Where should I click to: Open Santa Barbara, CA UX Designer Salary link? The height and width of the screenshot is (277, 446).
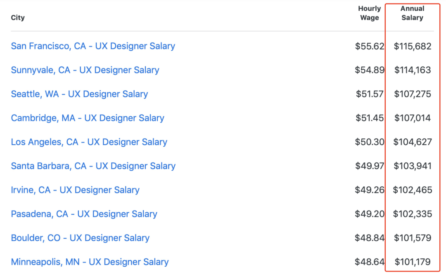pyautogui.click(x=93, y=166)
